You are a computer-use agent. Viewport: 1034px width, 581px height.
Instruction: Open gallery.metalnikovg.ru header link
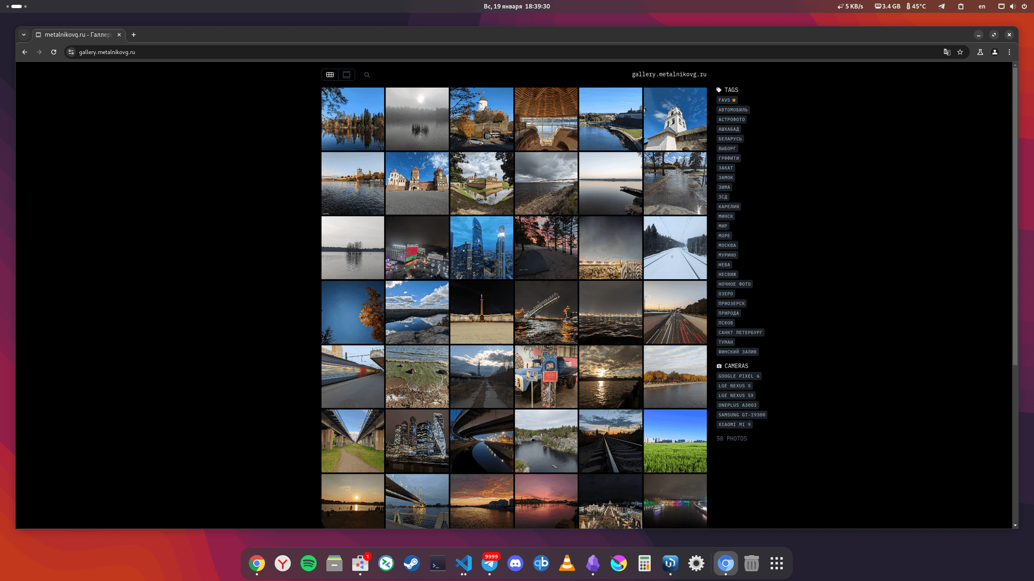pyautogui.click(x=669, y=74)
